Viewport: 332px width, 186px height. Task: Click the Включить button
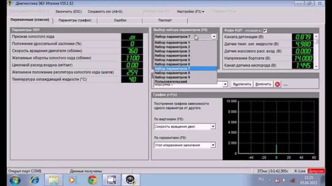[x=263, y=84]
